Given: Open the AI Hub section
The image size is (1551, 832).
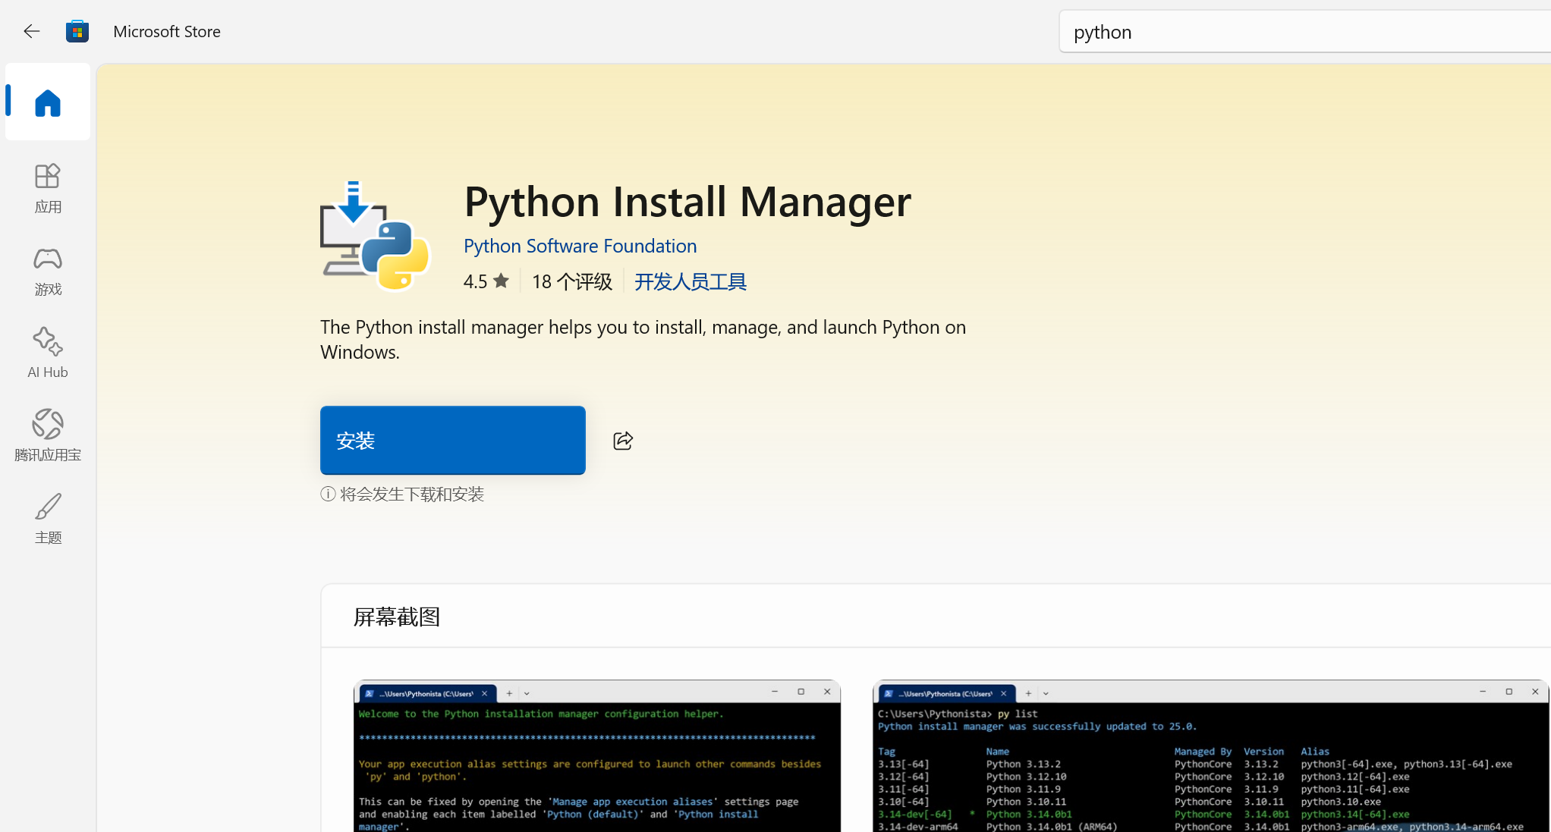Looking at the screenshot, I should pos(47,353).
